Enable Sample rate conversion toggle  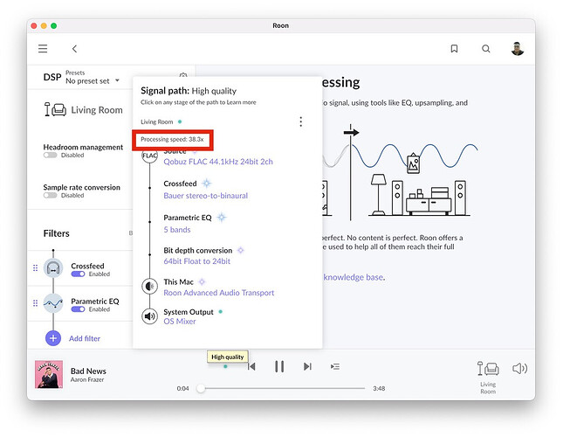(51, 196)
